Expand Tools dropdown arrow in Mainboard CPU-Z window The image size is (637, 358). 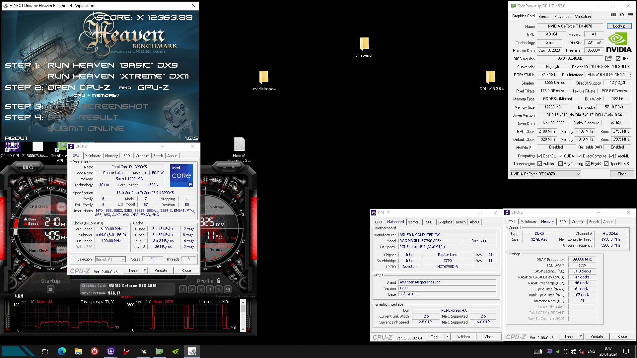click(447, 337)
